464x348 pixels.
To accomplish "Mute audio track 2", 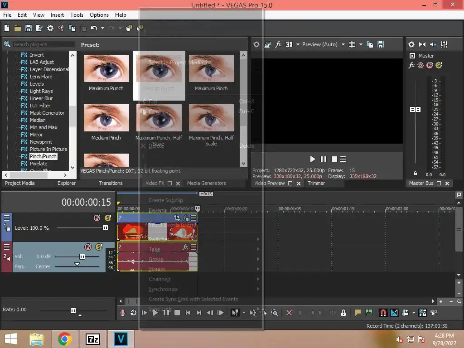I will tap(88, 247).
